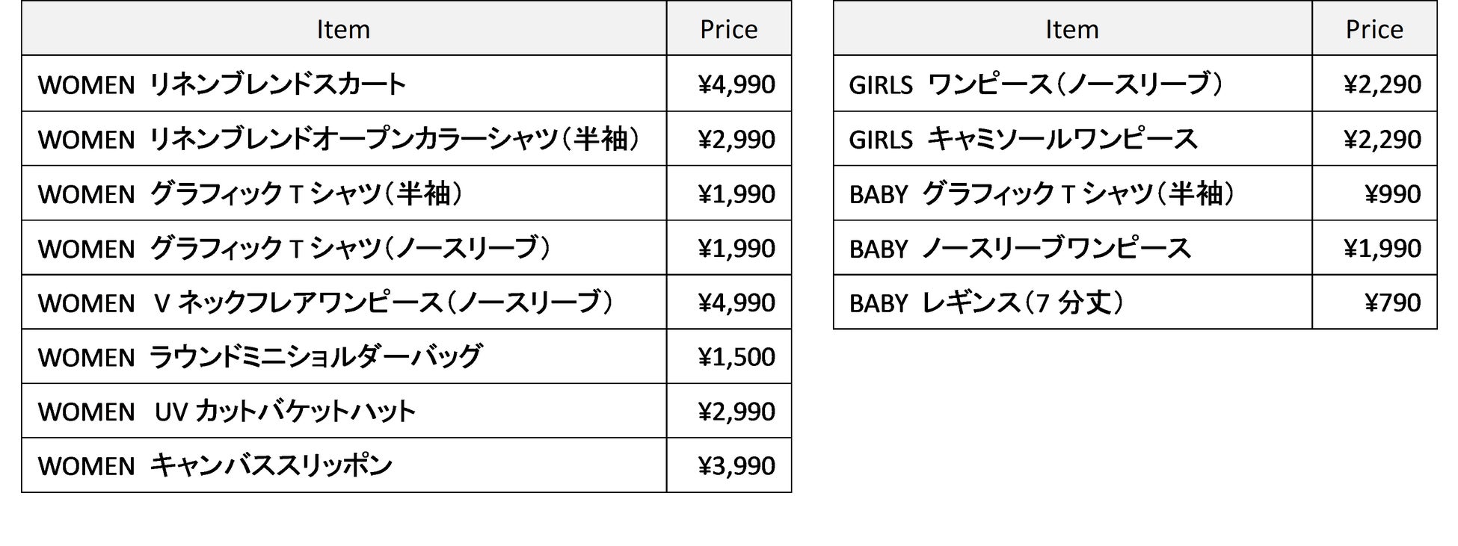Select the WOMEN リネンブレンドスカート row

click(222, 84)
